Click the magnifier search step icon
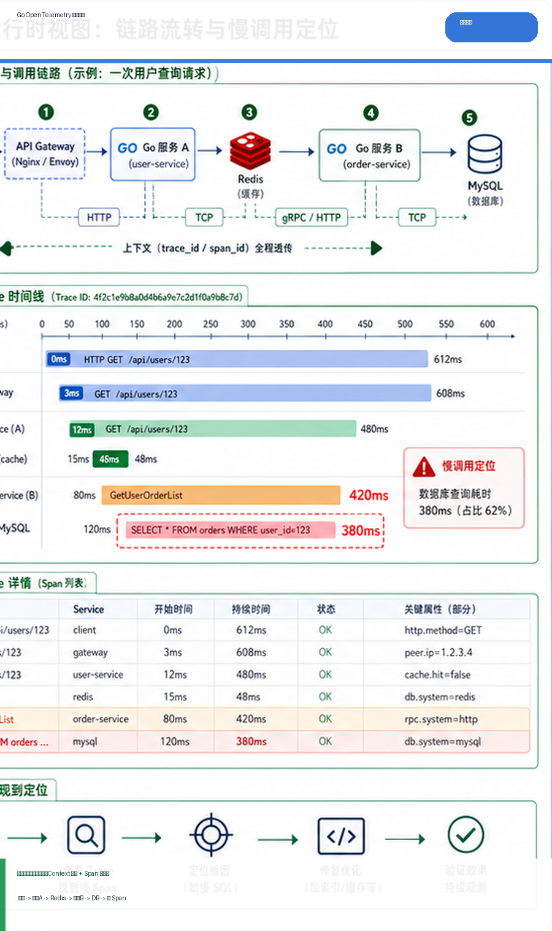The height and width of the screenshot is (931, 552). [x=86, y=835]
